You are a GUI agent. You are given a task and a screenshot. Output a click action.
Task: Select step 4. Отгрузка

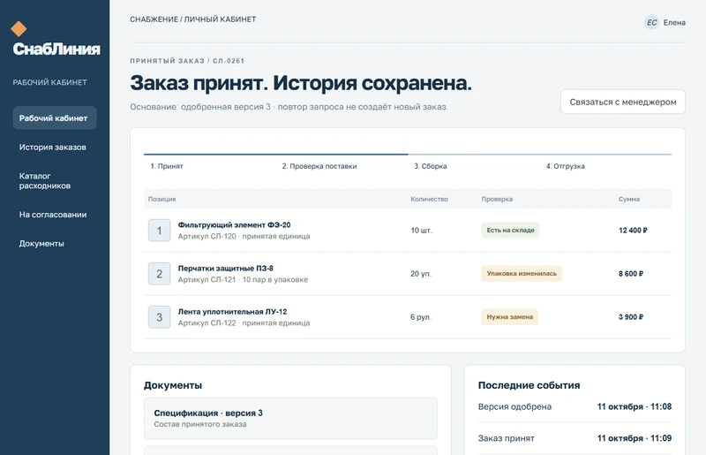click(x=566, y=166)
